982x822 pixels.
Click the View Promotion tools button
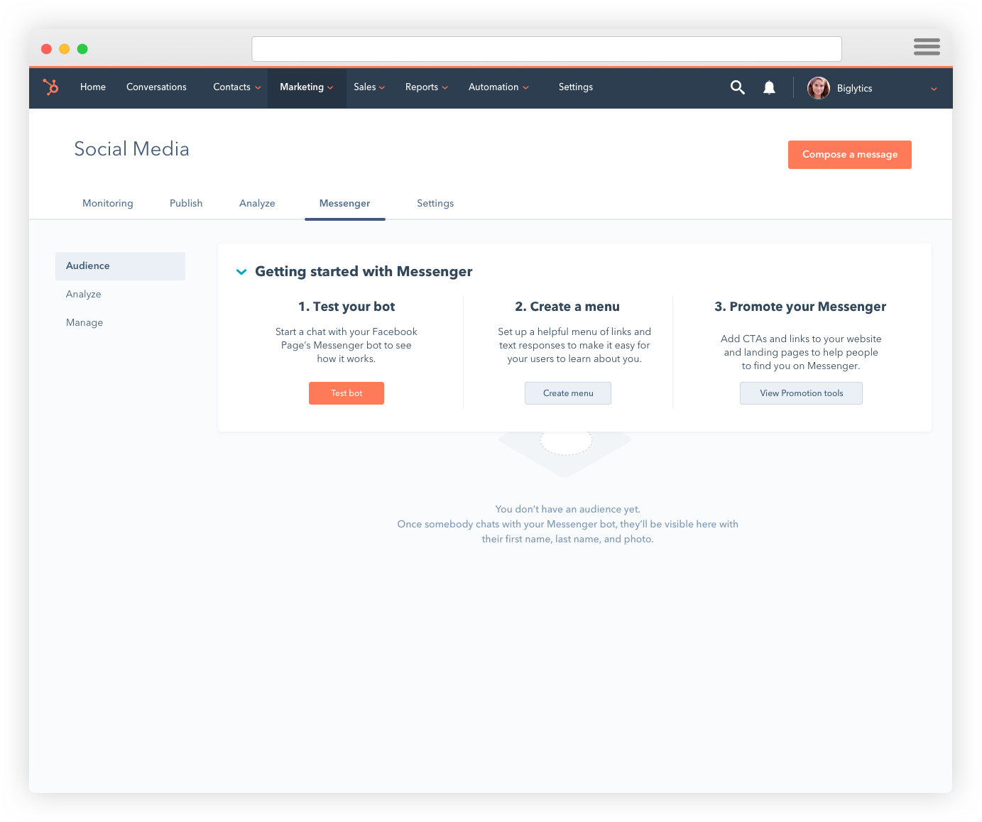tap(801, 393)
